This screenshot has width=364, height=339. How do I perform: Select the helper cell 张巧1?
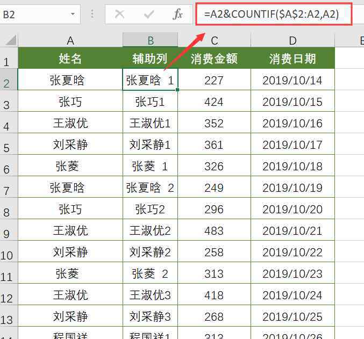(150, 101)
